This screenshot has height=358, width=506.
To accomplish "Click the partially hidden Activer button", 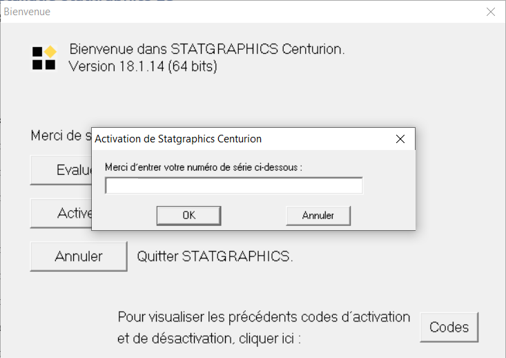I will pos(61,214).
